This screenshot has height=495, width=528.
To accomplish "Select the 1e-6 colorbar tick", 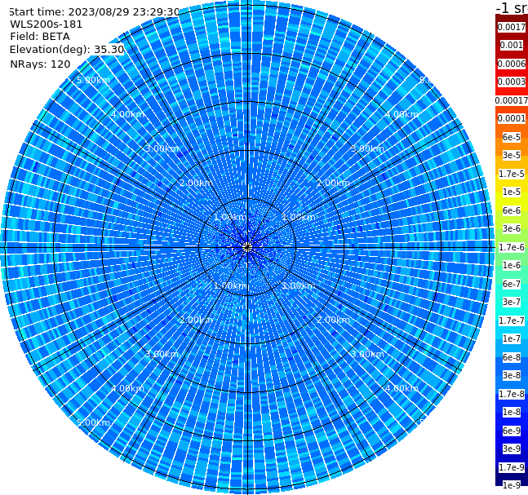I will click(x=512, y=265).
